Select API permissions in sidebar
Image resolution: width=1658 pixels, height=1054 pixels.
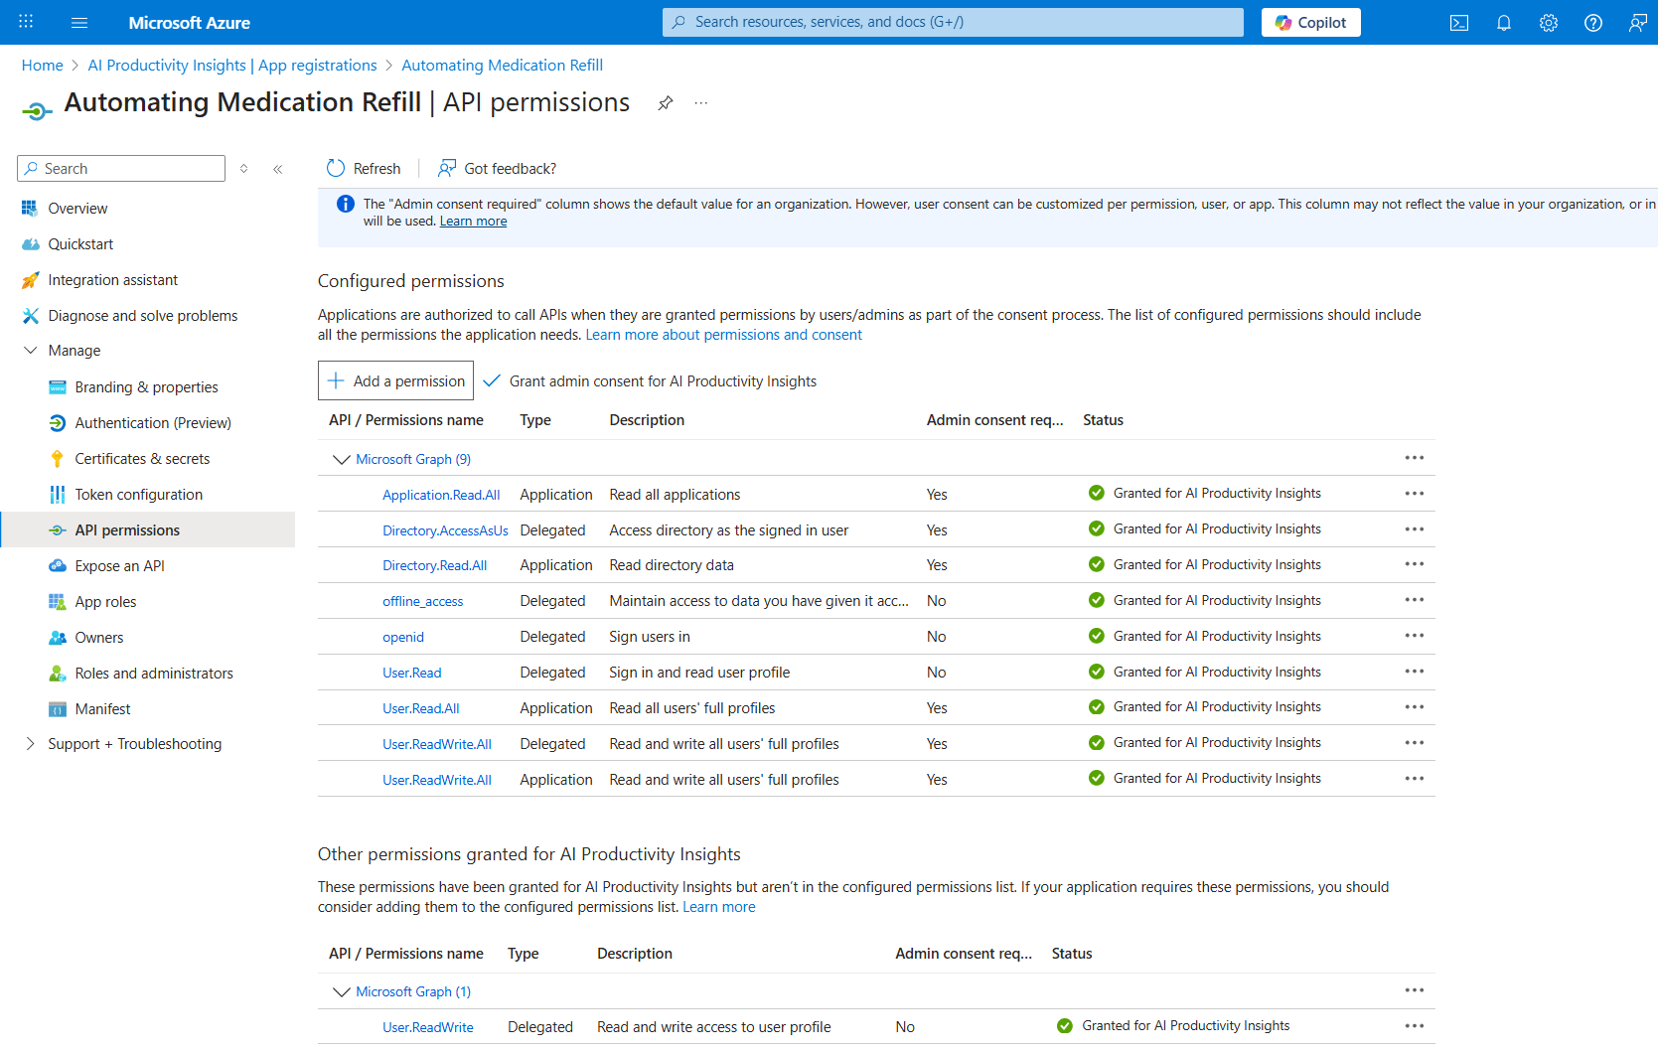point(147,529)
